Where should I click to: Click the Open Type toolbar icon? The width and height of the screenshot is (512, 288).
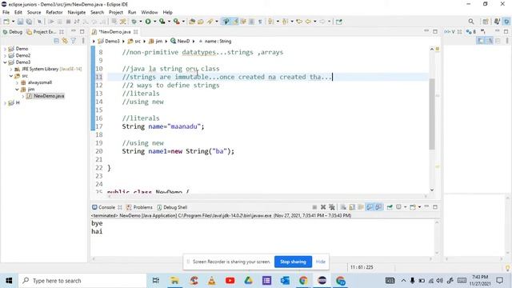192,22
